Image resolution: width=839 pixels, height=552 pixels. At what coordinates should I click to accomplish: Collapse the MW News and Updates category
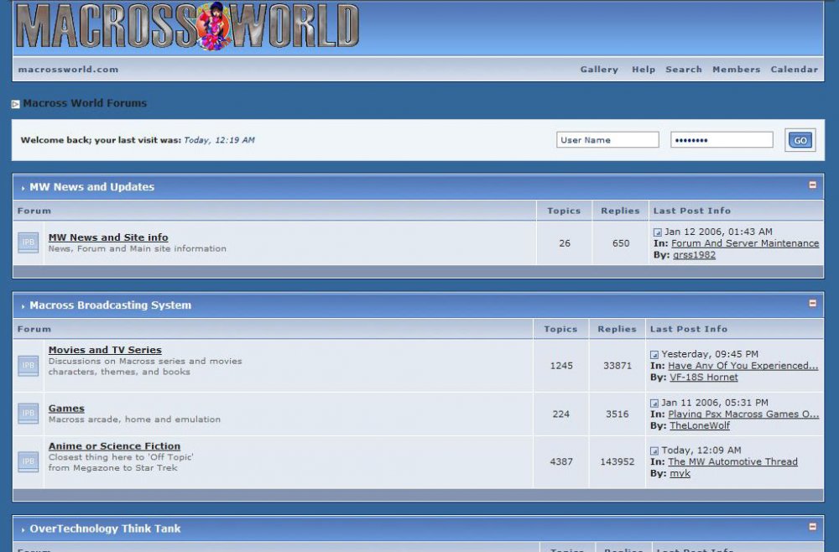click(x=813, y=185)
